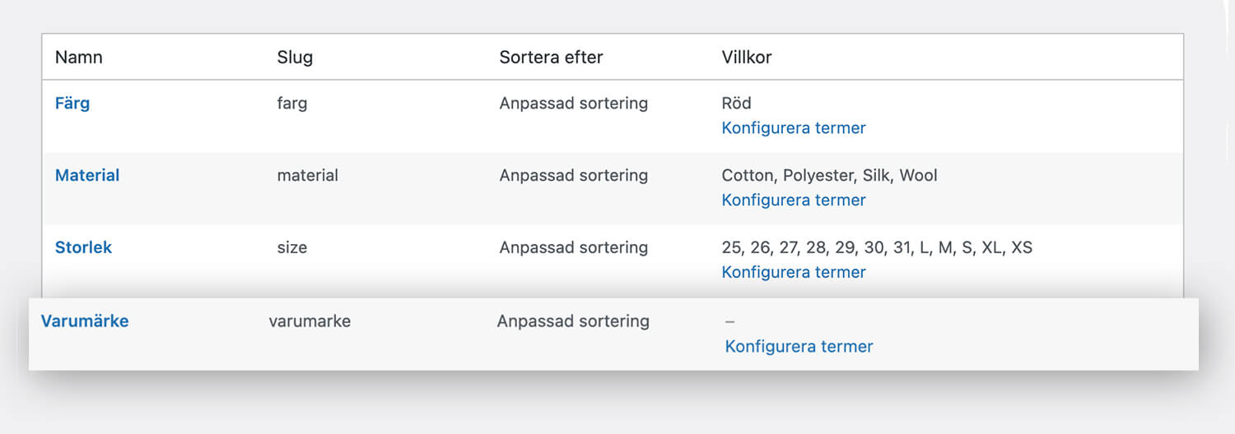Viewport: 1235px width, 434px height.
Task: Click Konfigurera termer for Färg
Action: (x=794, y=128)
